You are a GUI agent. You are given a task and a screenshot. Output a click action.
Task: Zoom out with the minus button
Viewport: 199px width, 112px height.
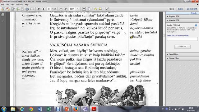[x=61, y=9]
